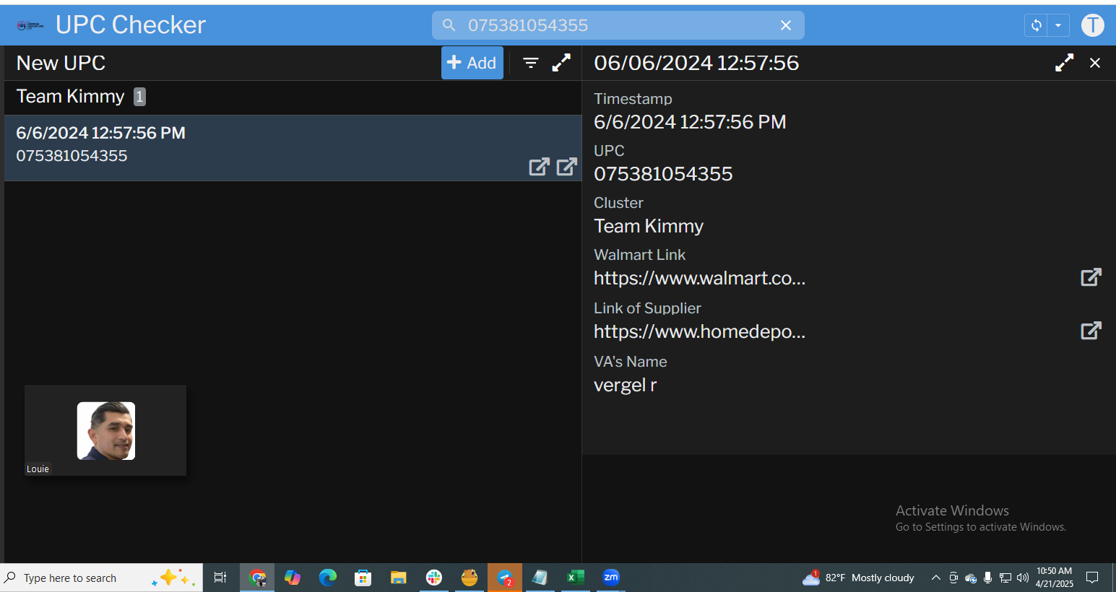The width and height of the screenshot is (1116, 592).
Task: Open the second external link icon in list row
Action: point(567,167)
